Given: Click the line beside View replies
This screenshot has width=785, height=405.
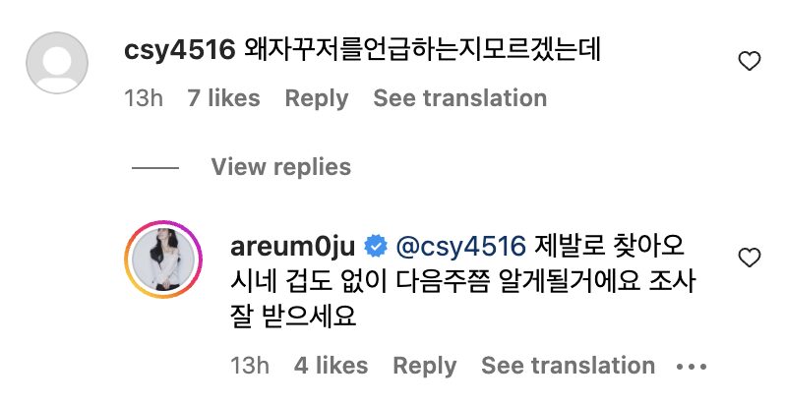Looking at the screenshot, I should (x=155, y=168).
